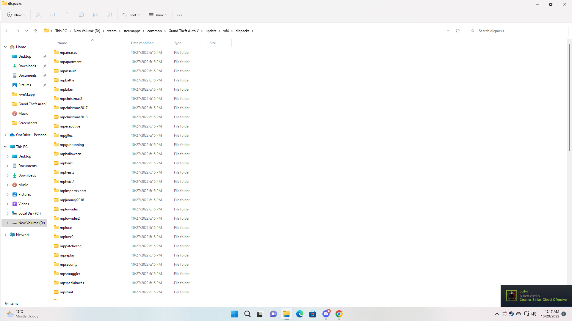The height and width of the screenshot is (321, 572).
Task: Select the mpchristmas2017 folder
Action: pos(73,108)
